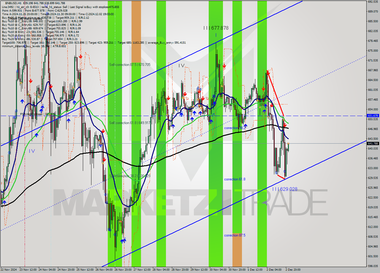Select the 'Sell correction 38.2' label
The image size is (380, 273).
[130, 176]
